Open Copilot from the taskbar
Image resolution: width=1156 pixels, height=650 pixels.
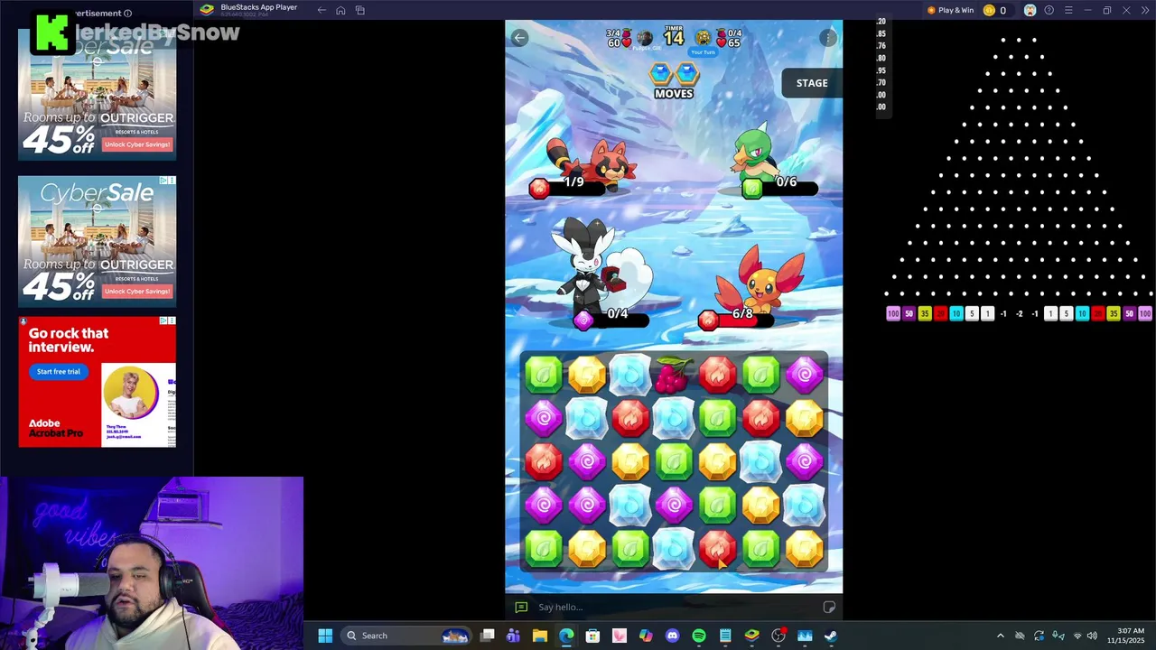click(646, 636)
